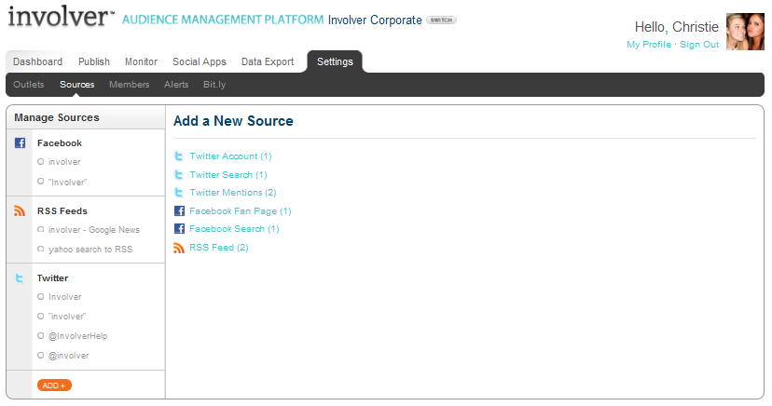
Task: Click the Facebook group heading in sidebar
Action: [x=60, y=143]
